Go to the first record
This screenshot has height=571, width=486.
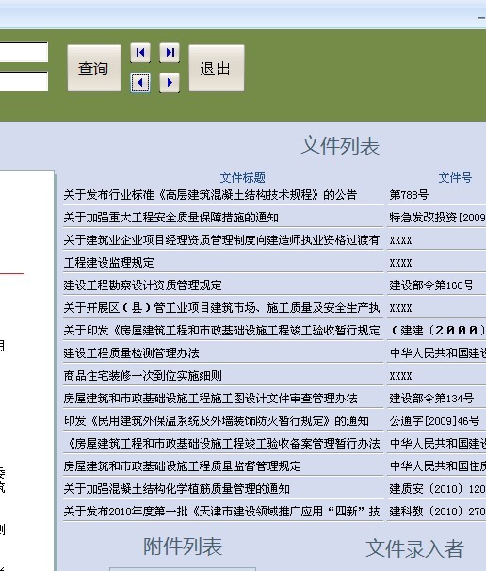click(x=140, y=53)
